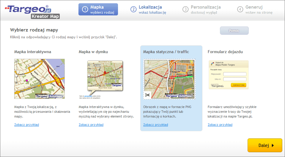The image size is (285, 157).
Task: Open the Personalizacja step tab
Action: point(205,9)
